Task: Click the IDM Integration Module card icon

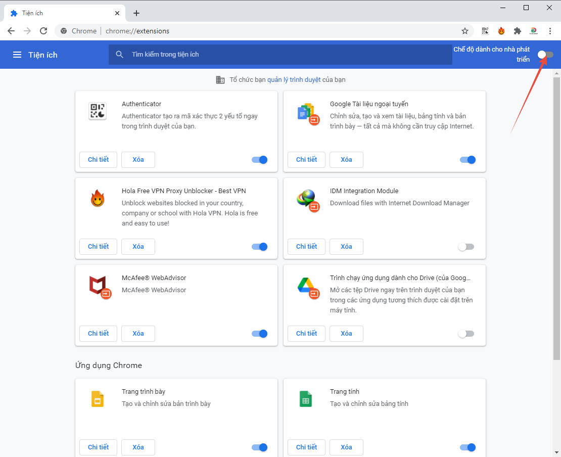Action: [x=308, y=200]
